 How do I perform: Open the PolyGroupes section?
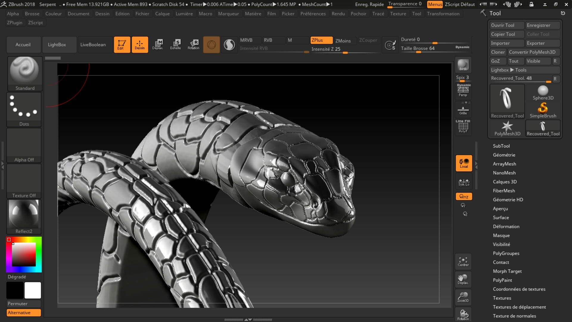click(x=506, y=253)
